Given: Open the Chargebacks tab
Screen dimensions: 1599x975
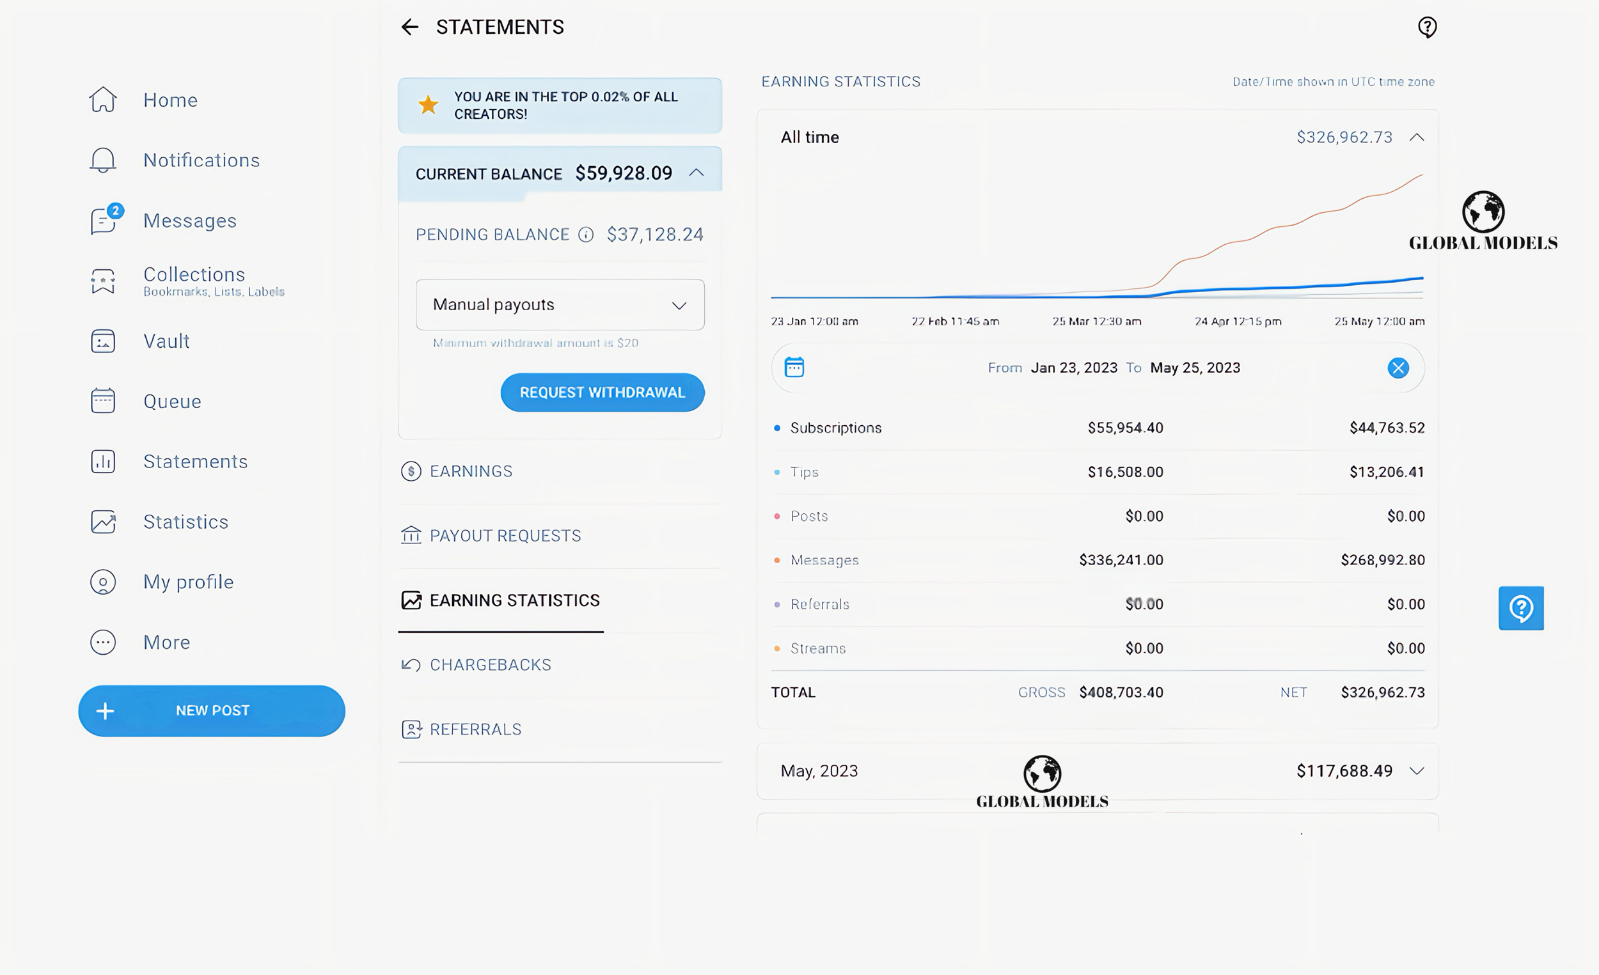Looking at the screenshot, I should click(490, 665).
